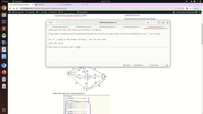The image size is (203, 114).
Task: Click Activities in the top bar
Action: (5, 1)
